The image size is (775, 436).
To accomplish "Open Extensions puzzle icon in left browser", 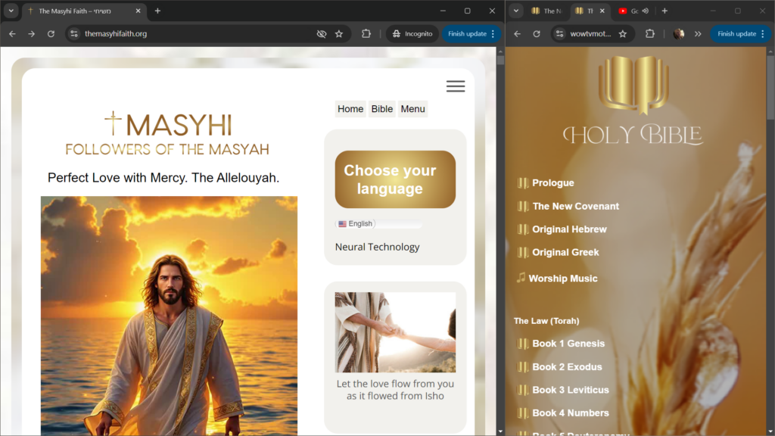I will coord(366,34).
